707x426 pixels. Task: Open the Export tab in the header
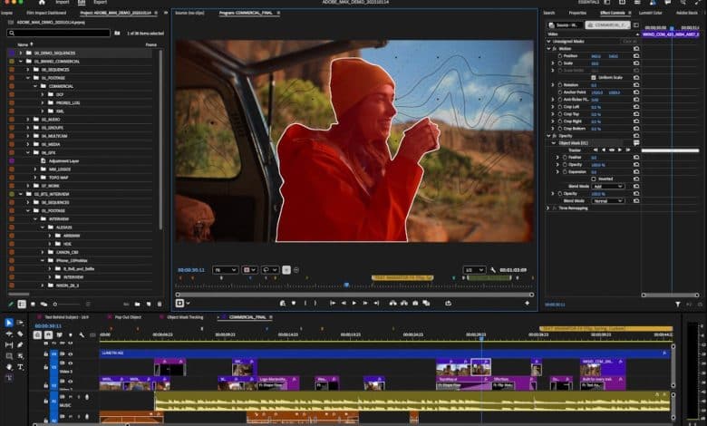coord(100,3)
